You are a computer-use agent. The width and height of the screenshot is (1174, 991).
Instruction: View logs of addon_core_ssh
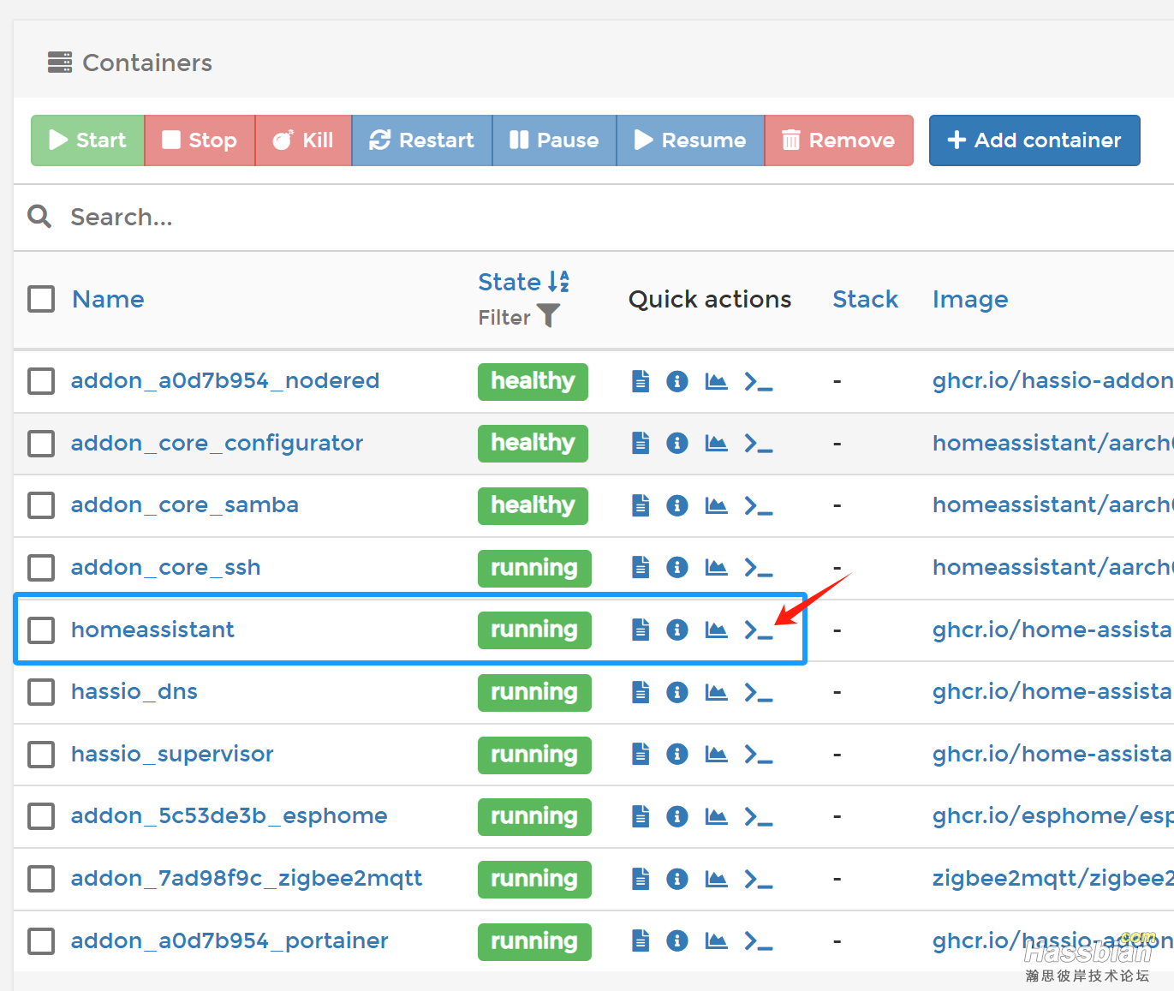pos(641,567)
